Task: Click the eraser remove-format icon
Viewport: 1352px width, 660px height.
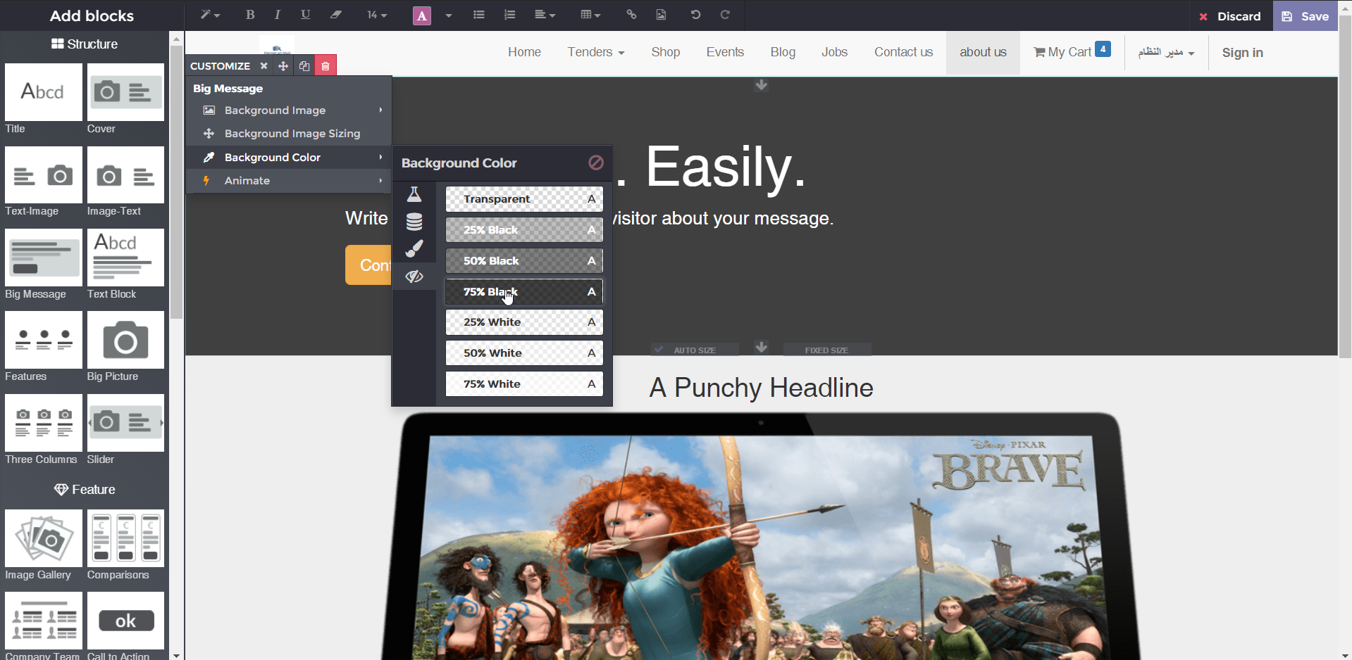Action: pyautogui.click(x=336, y=15)
